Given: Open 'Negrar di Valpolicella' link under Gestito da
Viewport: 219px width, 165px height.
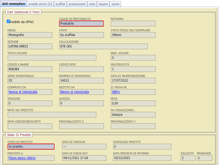Looking at the screenshot, I should click(75, 92).
